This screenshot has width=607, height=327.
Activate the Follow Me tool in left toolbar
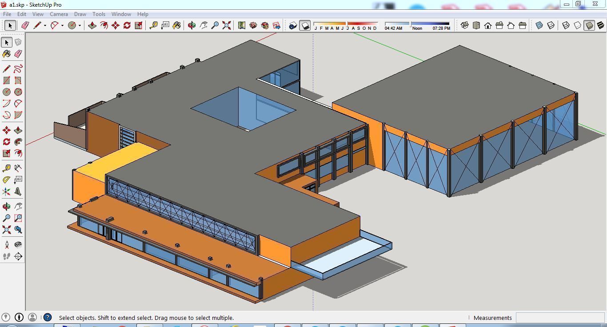tap(18, 142)
